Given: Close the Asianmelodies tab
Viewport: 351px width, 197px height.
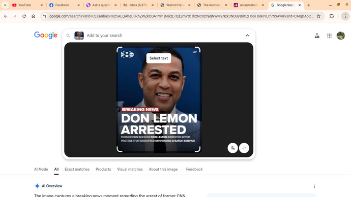Looking at the screenshot, I should click(x=263, y=5).
